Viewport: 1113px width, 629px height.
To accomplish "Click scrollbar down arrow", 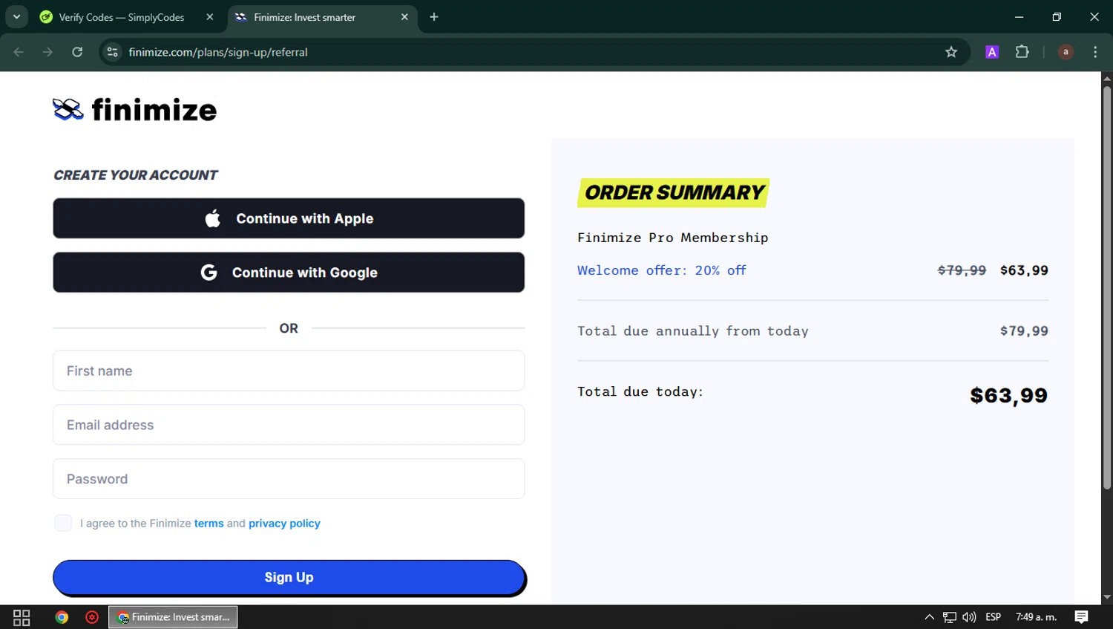I will [x=1107, y=597].
